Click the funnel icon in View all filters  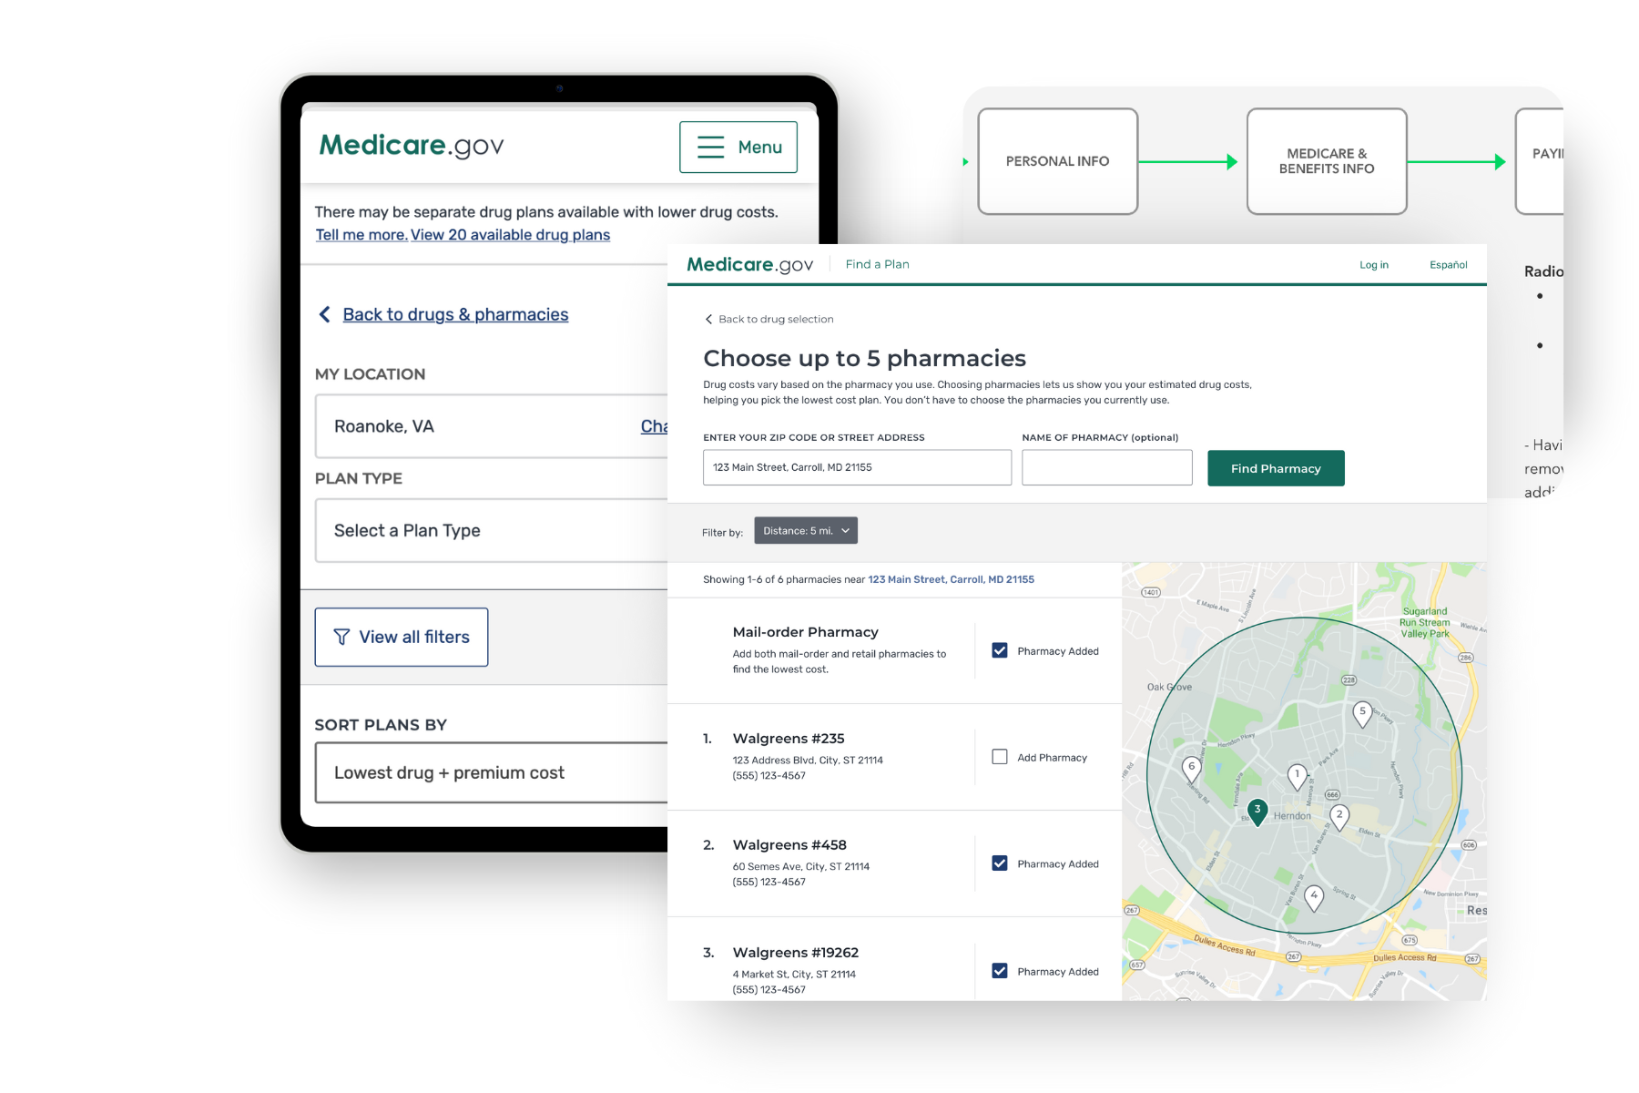coord(341,638)
